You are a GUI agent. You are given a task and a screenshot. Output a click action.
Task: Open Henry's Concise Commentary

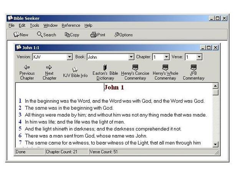135,72
